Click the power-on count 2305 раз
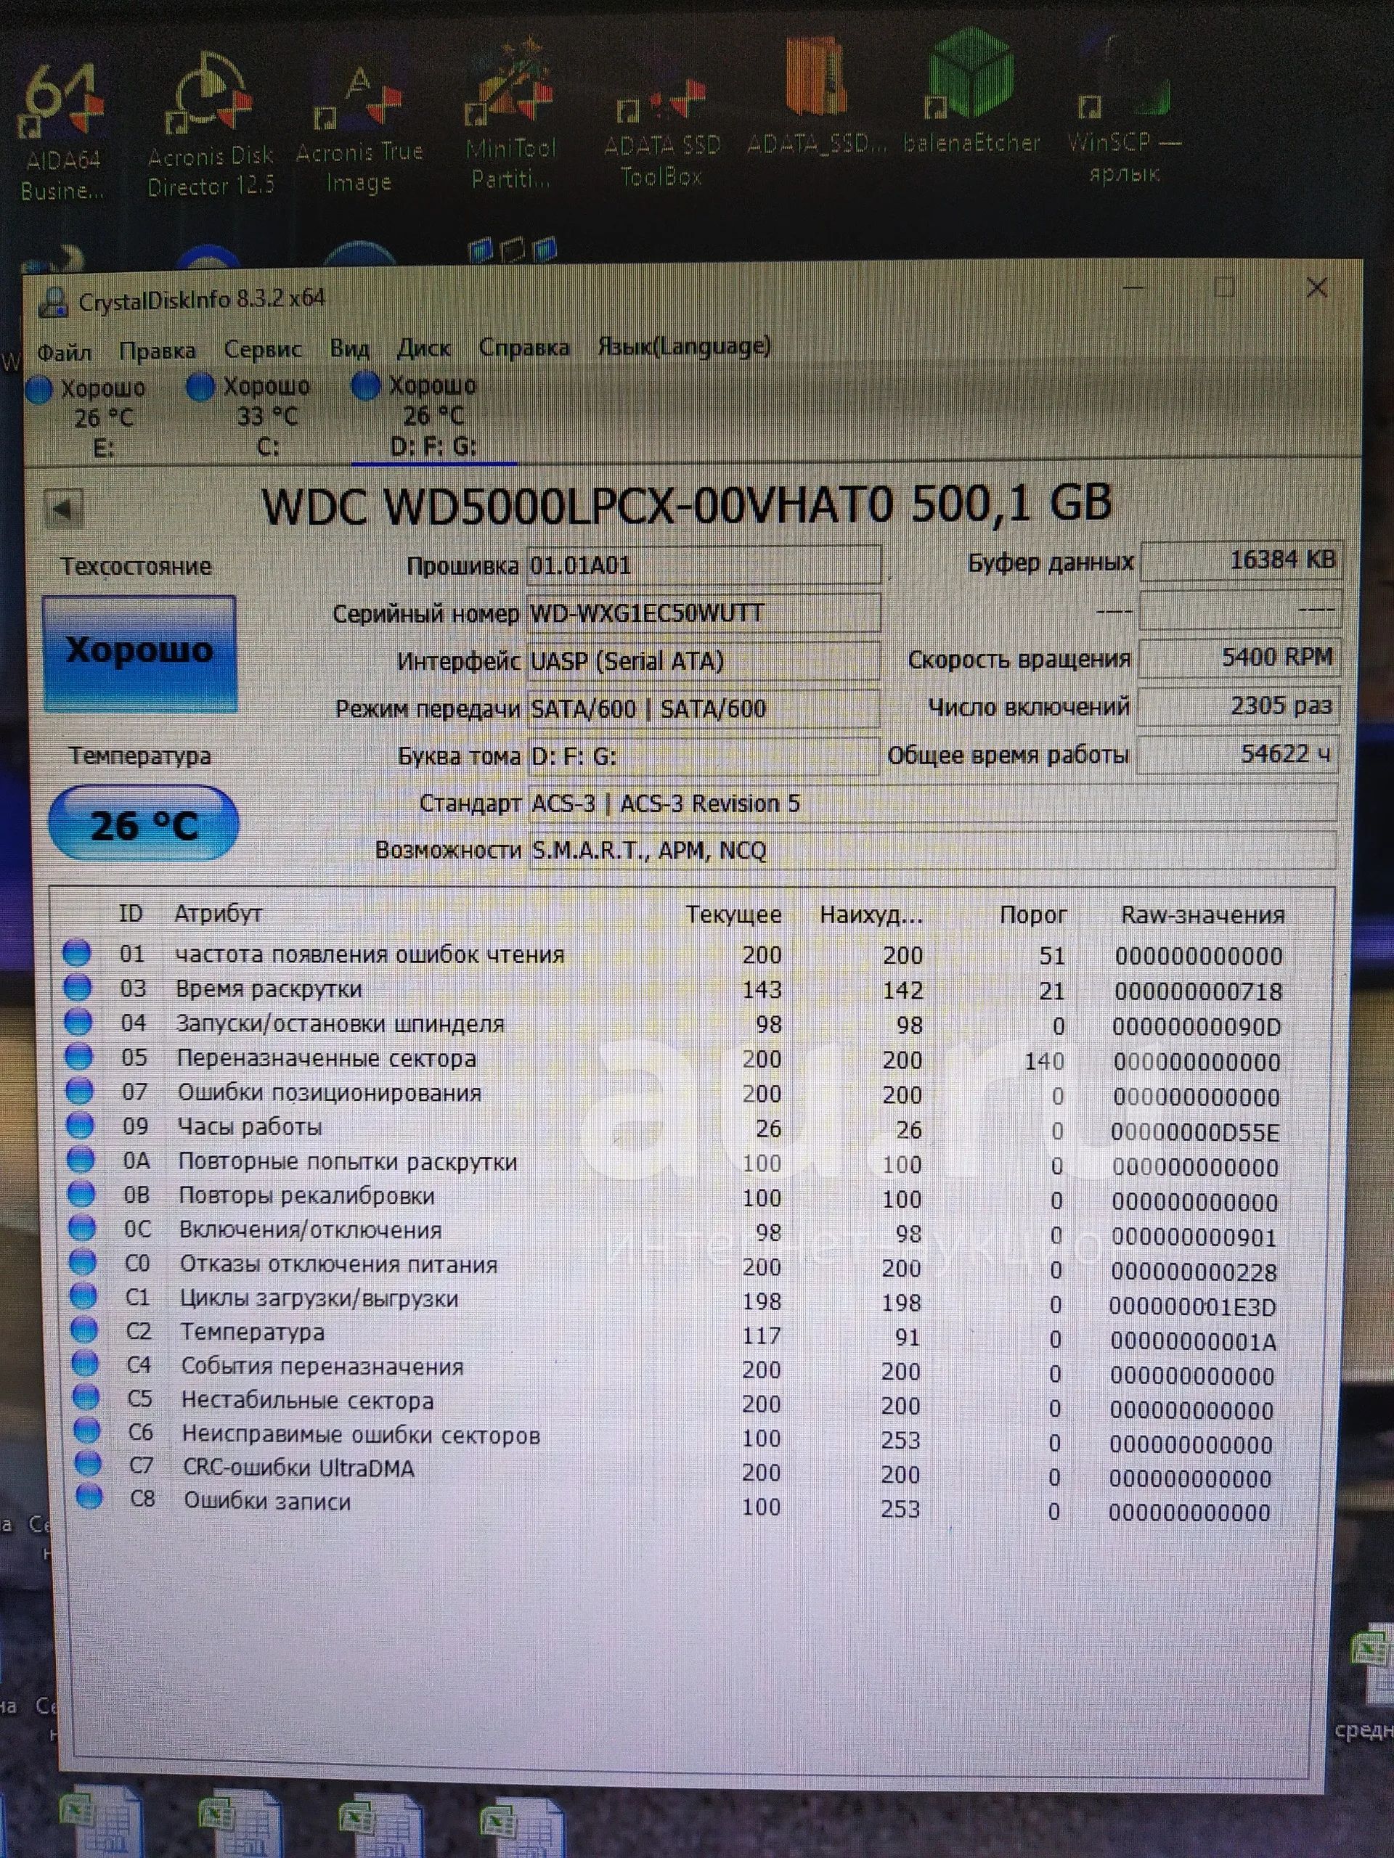This screenshot has height=1858, width=1394. 1238,705
